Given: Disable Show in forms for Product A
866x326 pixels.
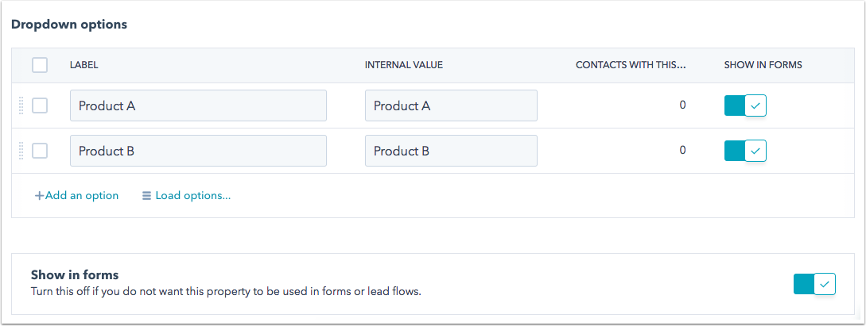Looking at the screenshot, I should (x=745, y=105).
